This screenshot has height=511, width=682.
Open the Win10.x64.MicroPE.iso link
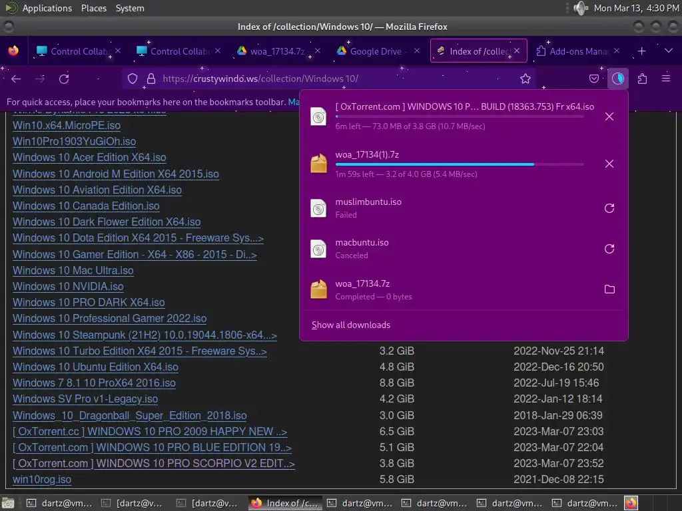pyautogui.click(x=67, y=125)
